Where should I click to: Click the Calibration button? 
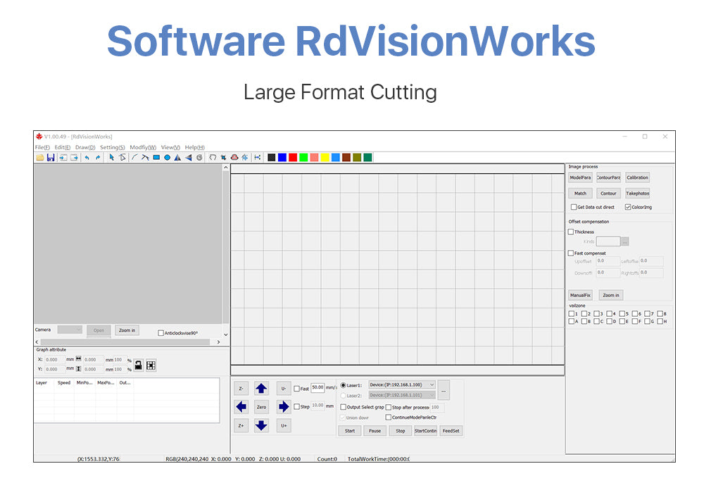point(637,177)
